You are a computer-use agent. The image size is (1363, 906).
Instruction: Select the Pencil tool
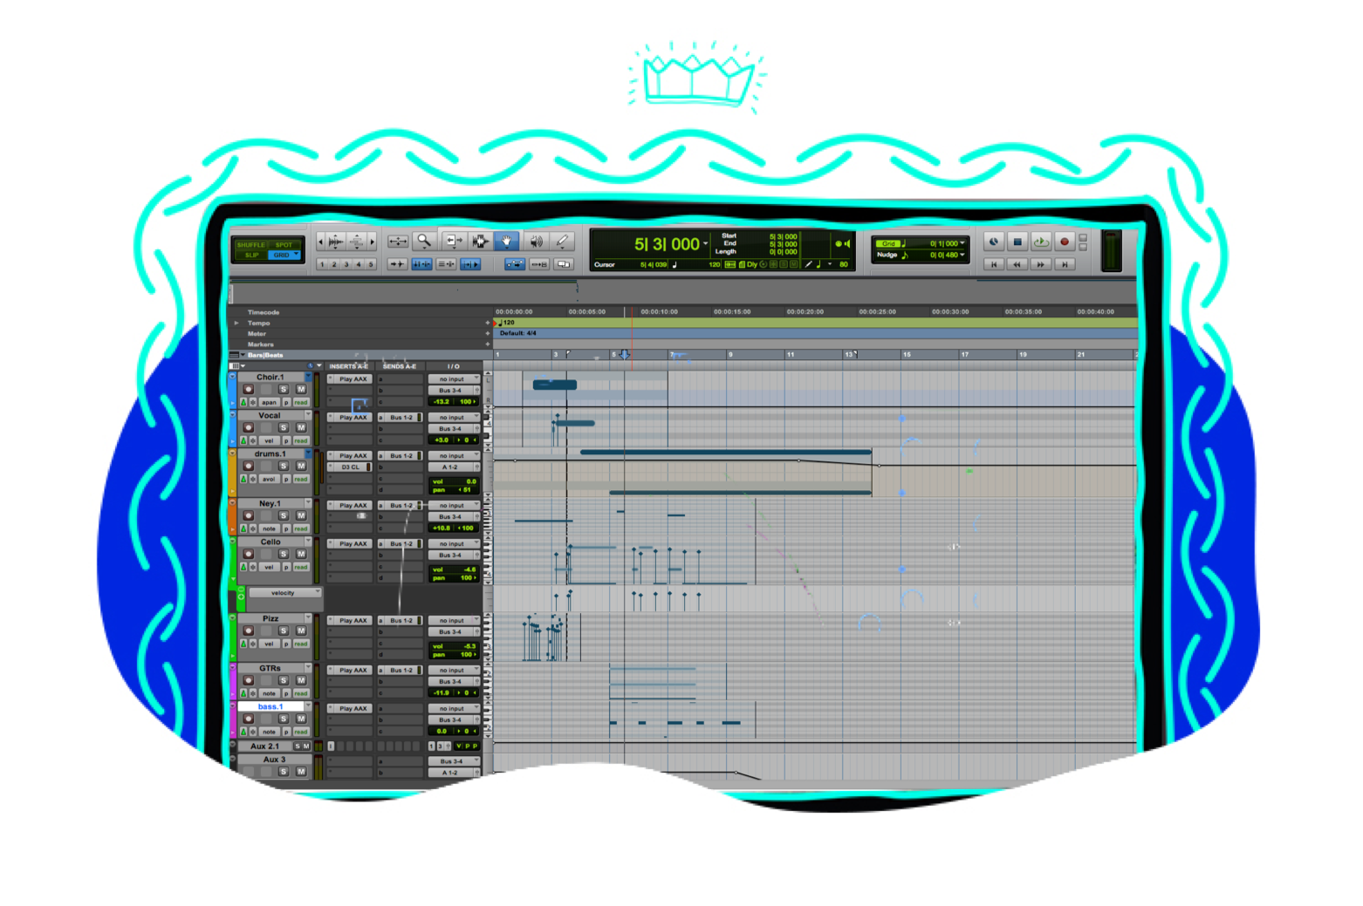563,242
